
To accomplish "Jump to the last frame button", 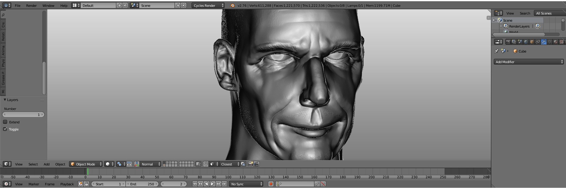I will point(225,184).
